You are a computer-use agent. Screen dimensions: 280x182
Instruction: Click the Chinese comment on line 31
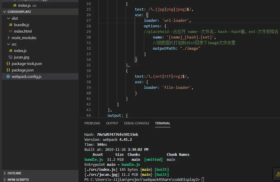194,43
